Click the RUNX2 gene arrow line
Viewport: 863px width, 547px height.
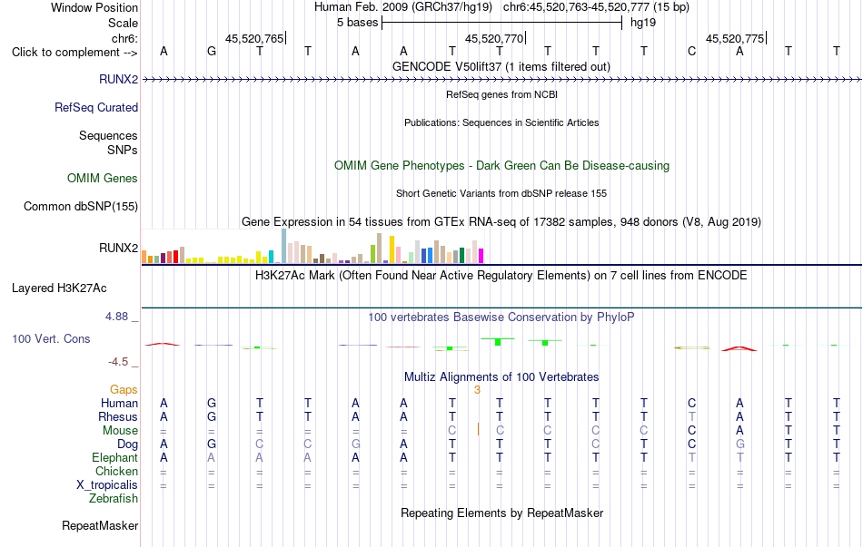click(501, 79)
